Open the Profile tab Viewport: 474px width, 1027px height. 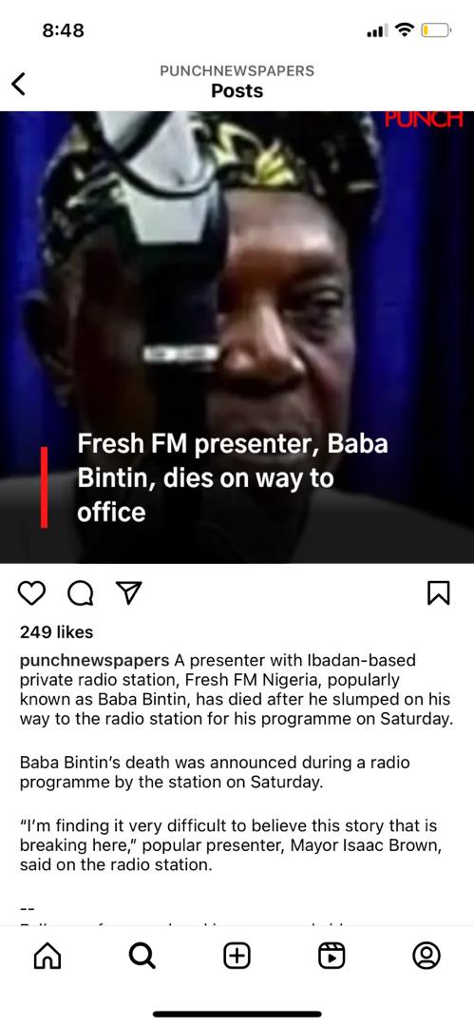click(x=427, y=957)
